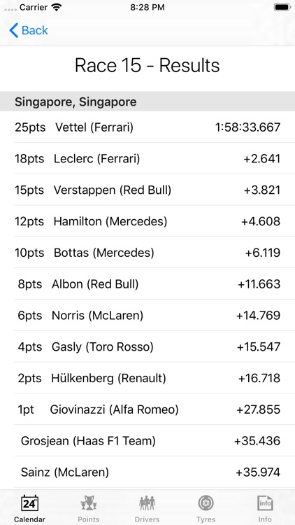Choose the Verstappen (Red Bull) entry
The width and height of the screenshot is (295, 525).
point(147,190)
